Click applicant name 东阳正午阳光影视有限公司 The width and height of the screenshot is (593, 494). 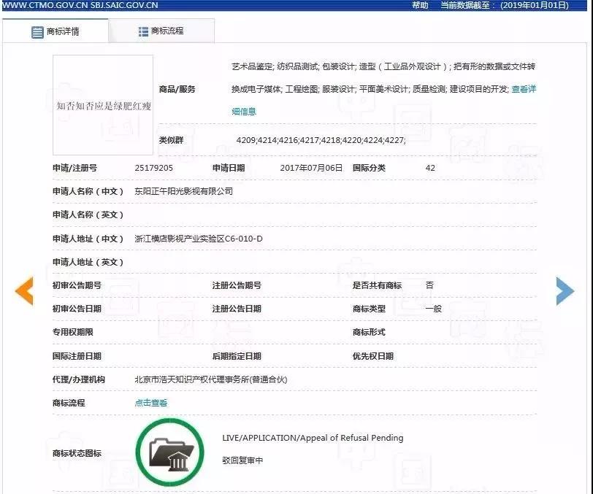tap(183, 192)
